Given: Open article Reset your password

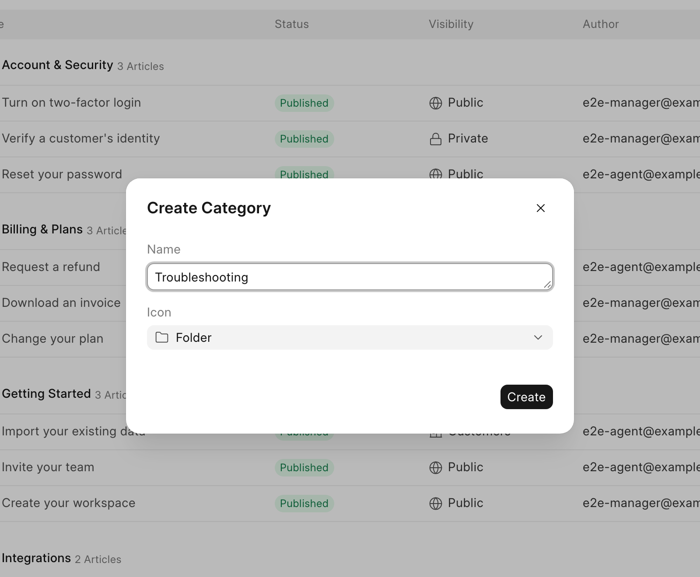Looking at the screenshot, I should [x=62, y=174].
